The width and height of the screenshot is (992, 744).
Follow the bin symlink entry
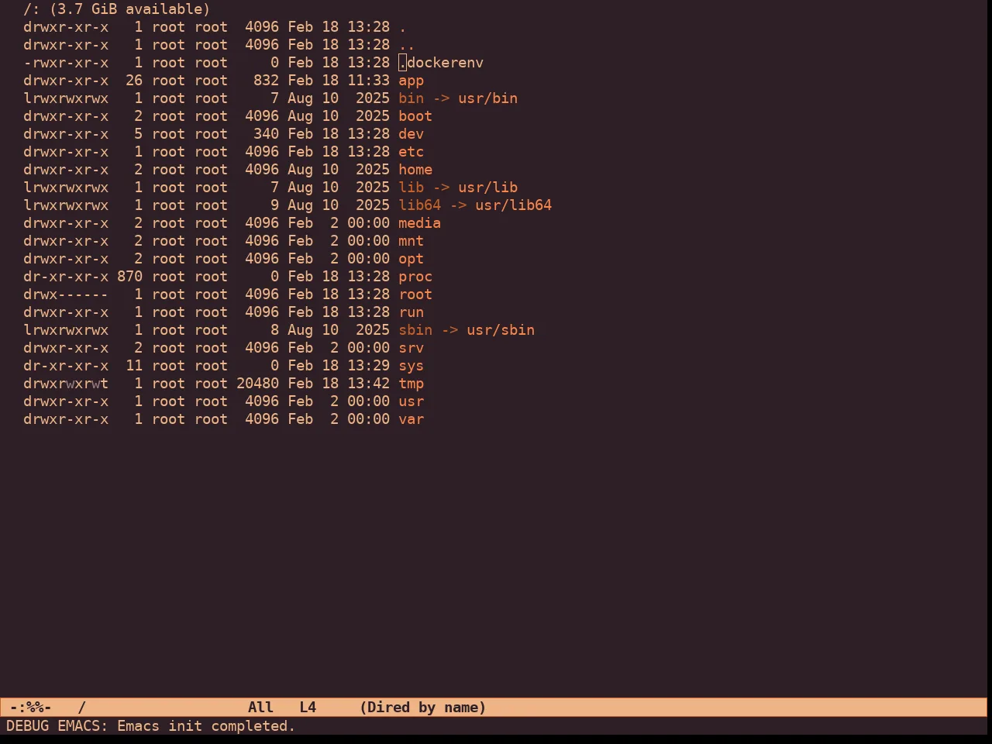[x=411, y=98]
